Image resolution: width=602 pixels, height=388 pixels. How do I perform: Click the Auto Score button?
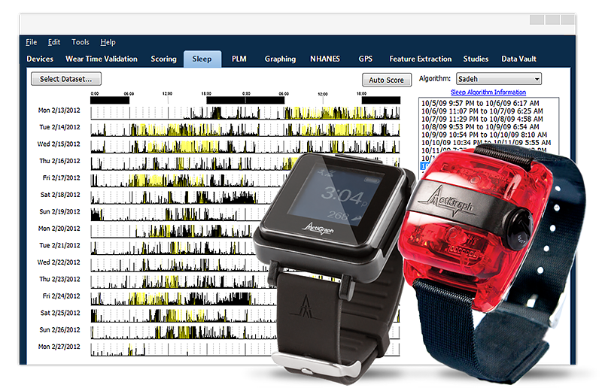(x=387, y=80)
